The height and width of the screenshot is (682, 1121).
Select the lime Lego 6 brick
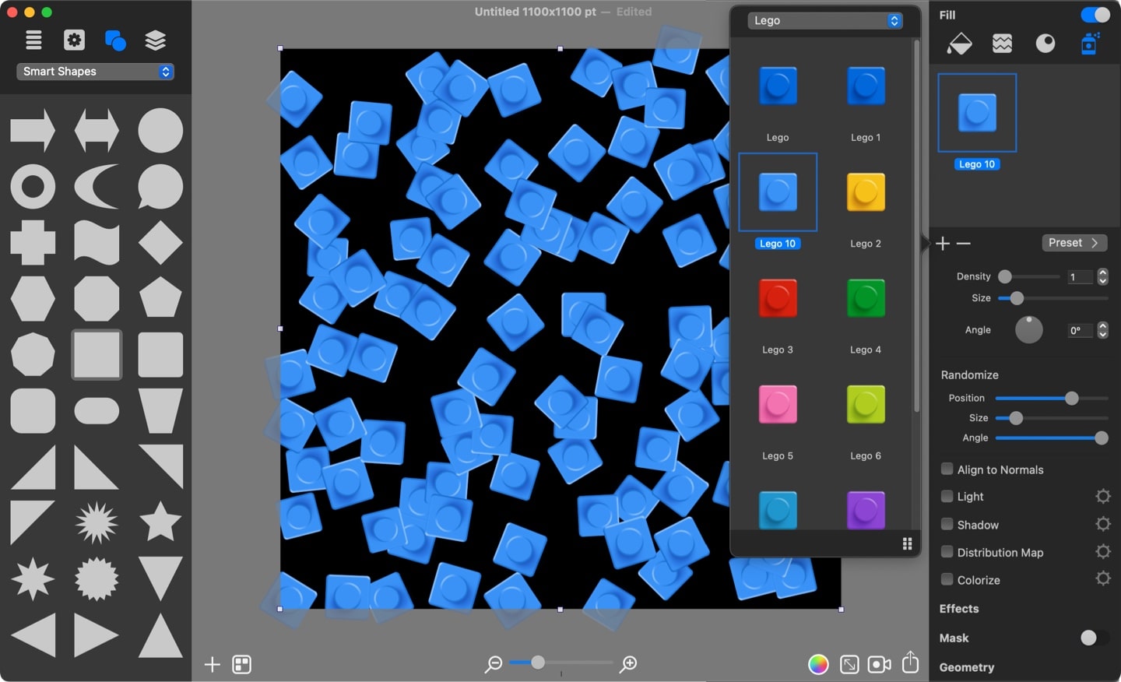click(866, 404)
